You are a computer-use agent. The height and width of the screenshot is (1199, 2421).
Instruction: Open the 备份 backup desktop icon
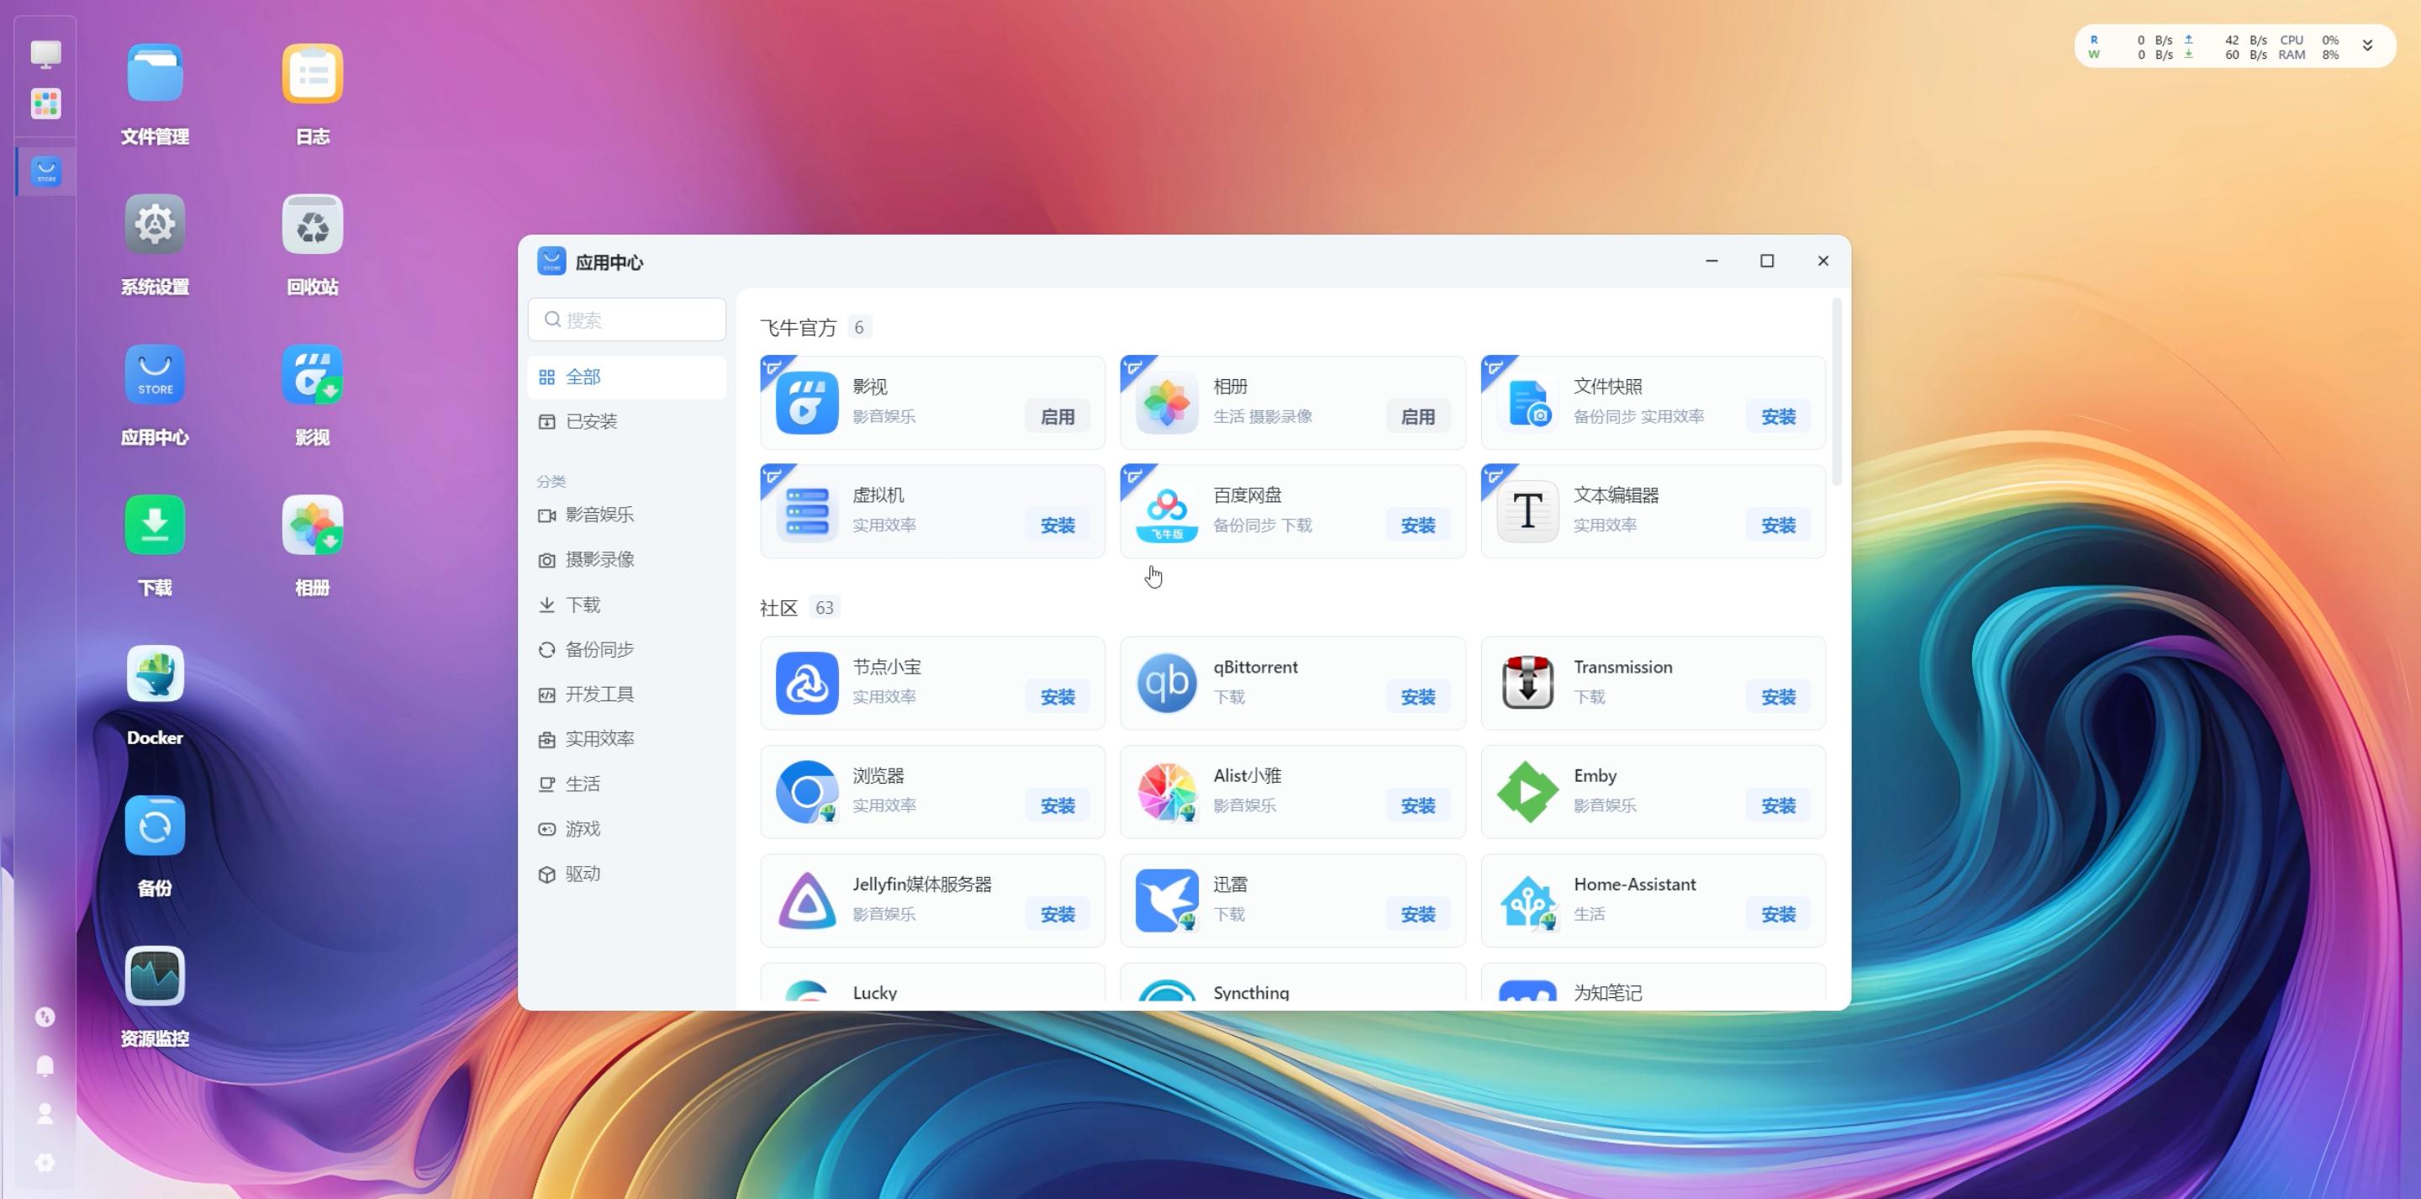155,826
